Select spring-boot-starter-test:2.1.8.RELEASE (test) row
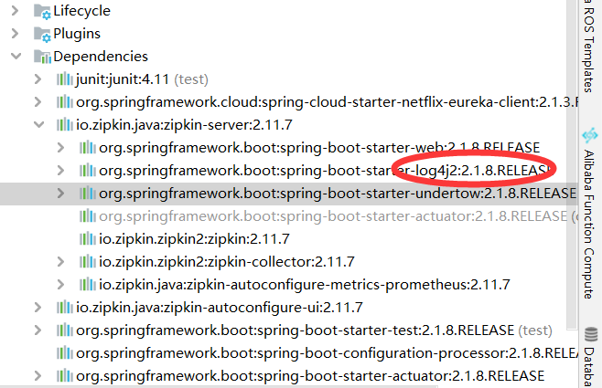Screen dimensions: 602x388 pos(314,330)
